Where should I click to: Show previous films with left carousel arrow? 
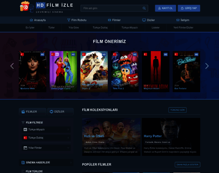[12, 66]
